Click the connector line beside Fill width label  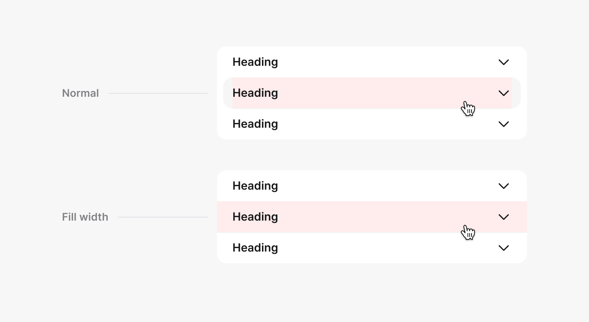[163, 217]
